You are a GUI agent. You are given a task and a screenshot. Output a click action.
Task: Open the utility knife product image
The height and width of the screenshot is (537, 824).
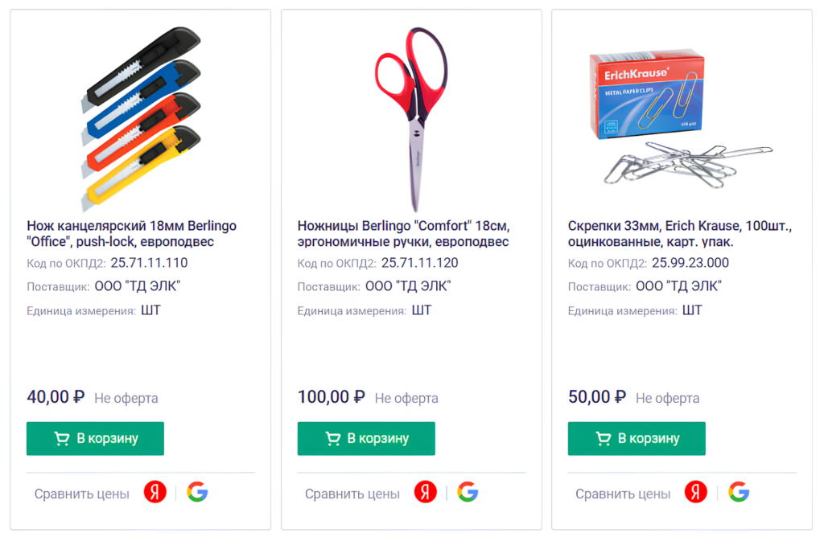coord(141,118)
